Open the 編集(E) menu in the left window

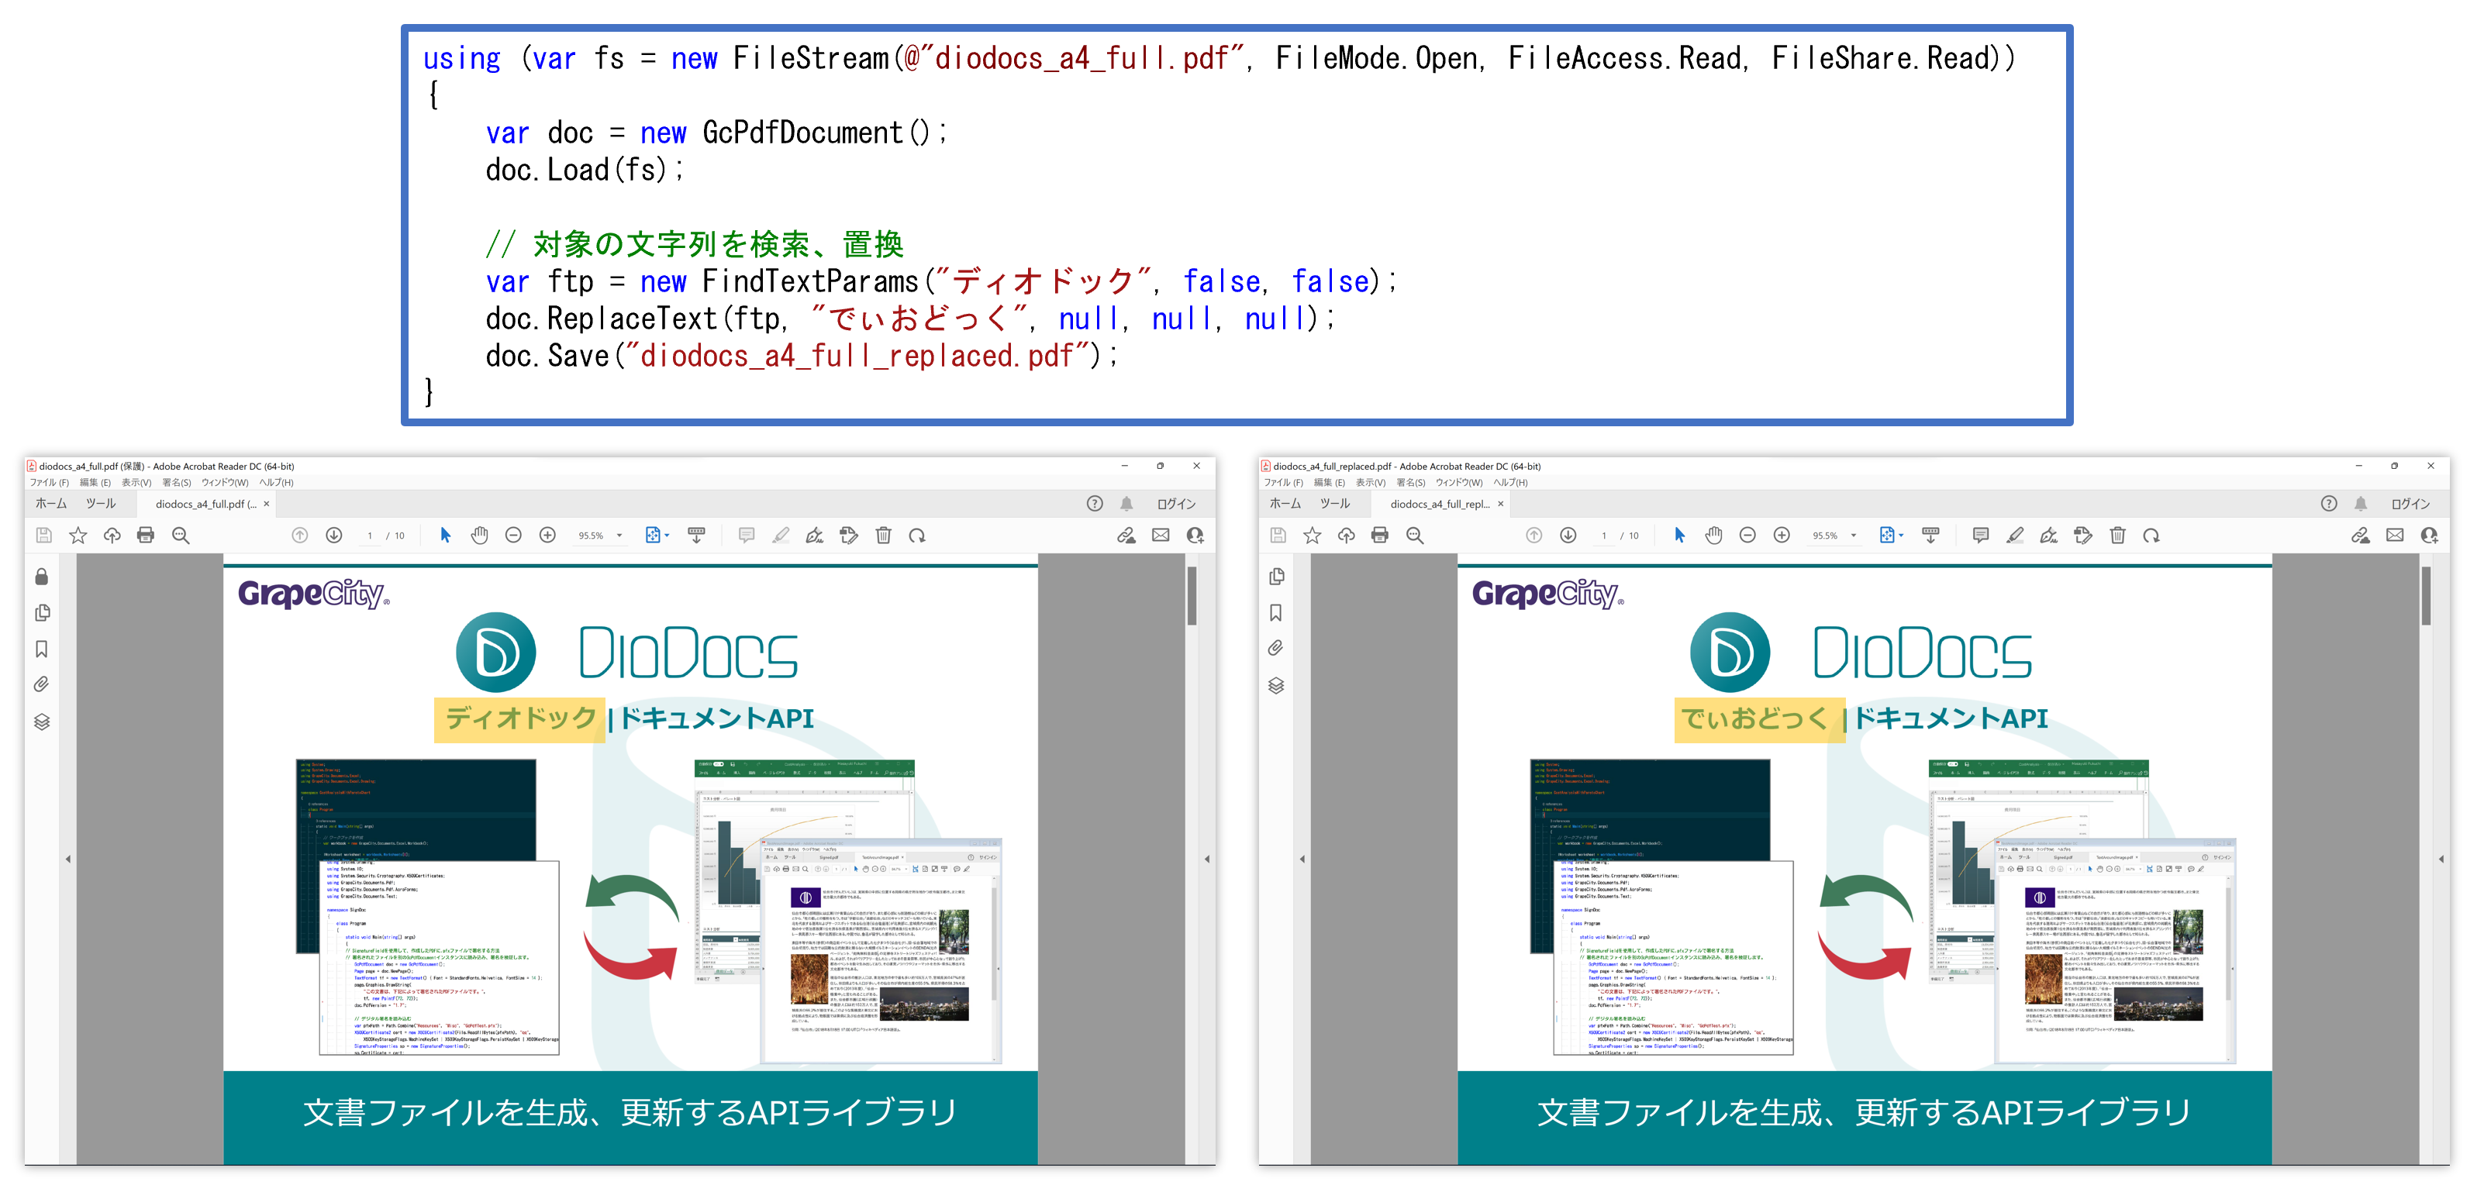(x=95, y=483)
